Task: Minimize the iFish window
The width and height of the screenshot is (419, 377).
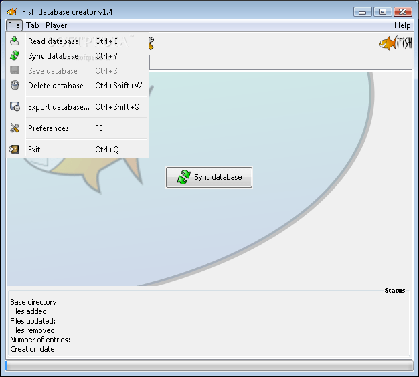Action: pos(362,12)
